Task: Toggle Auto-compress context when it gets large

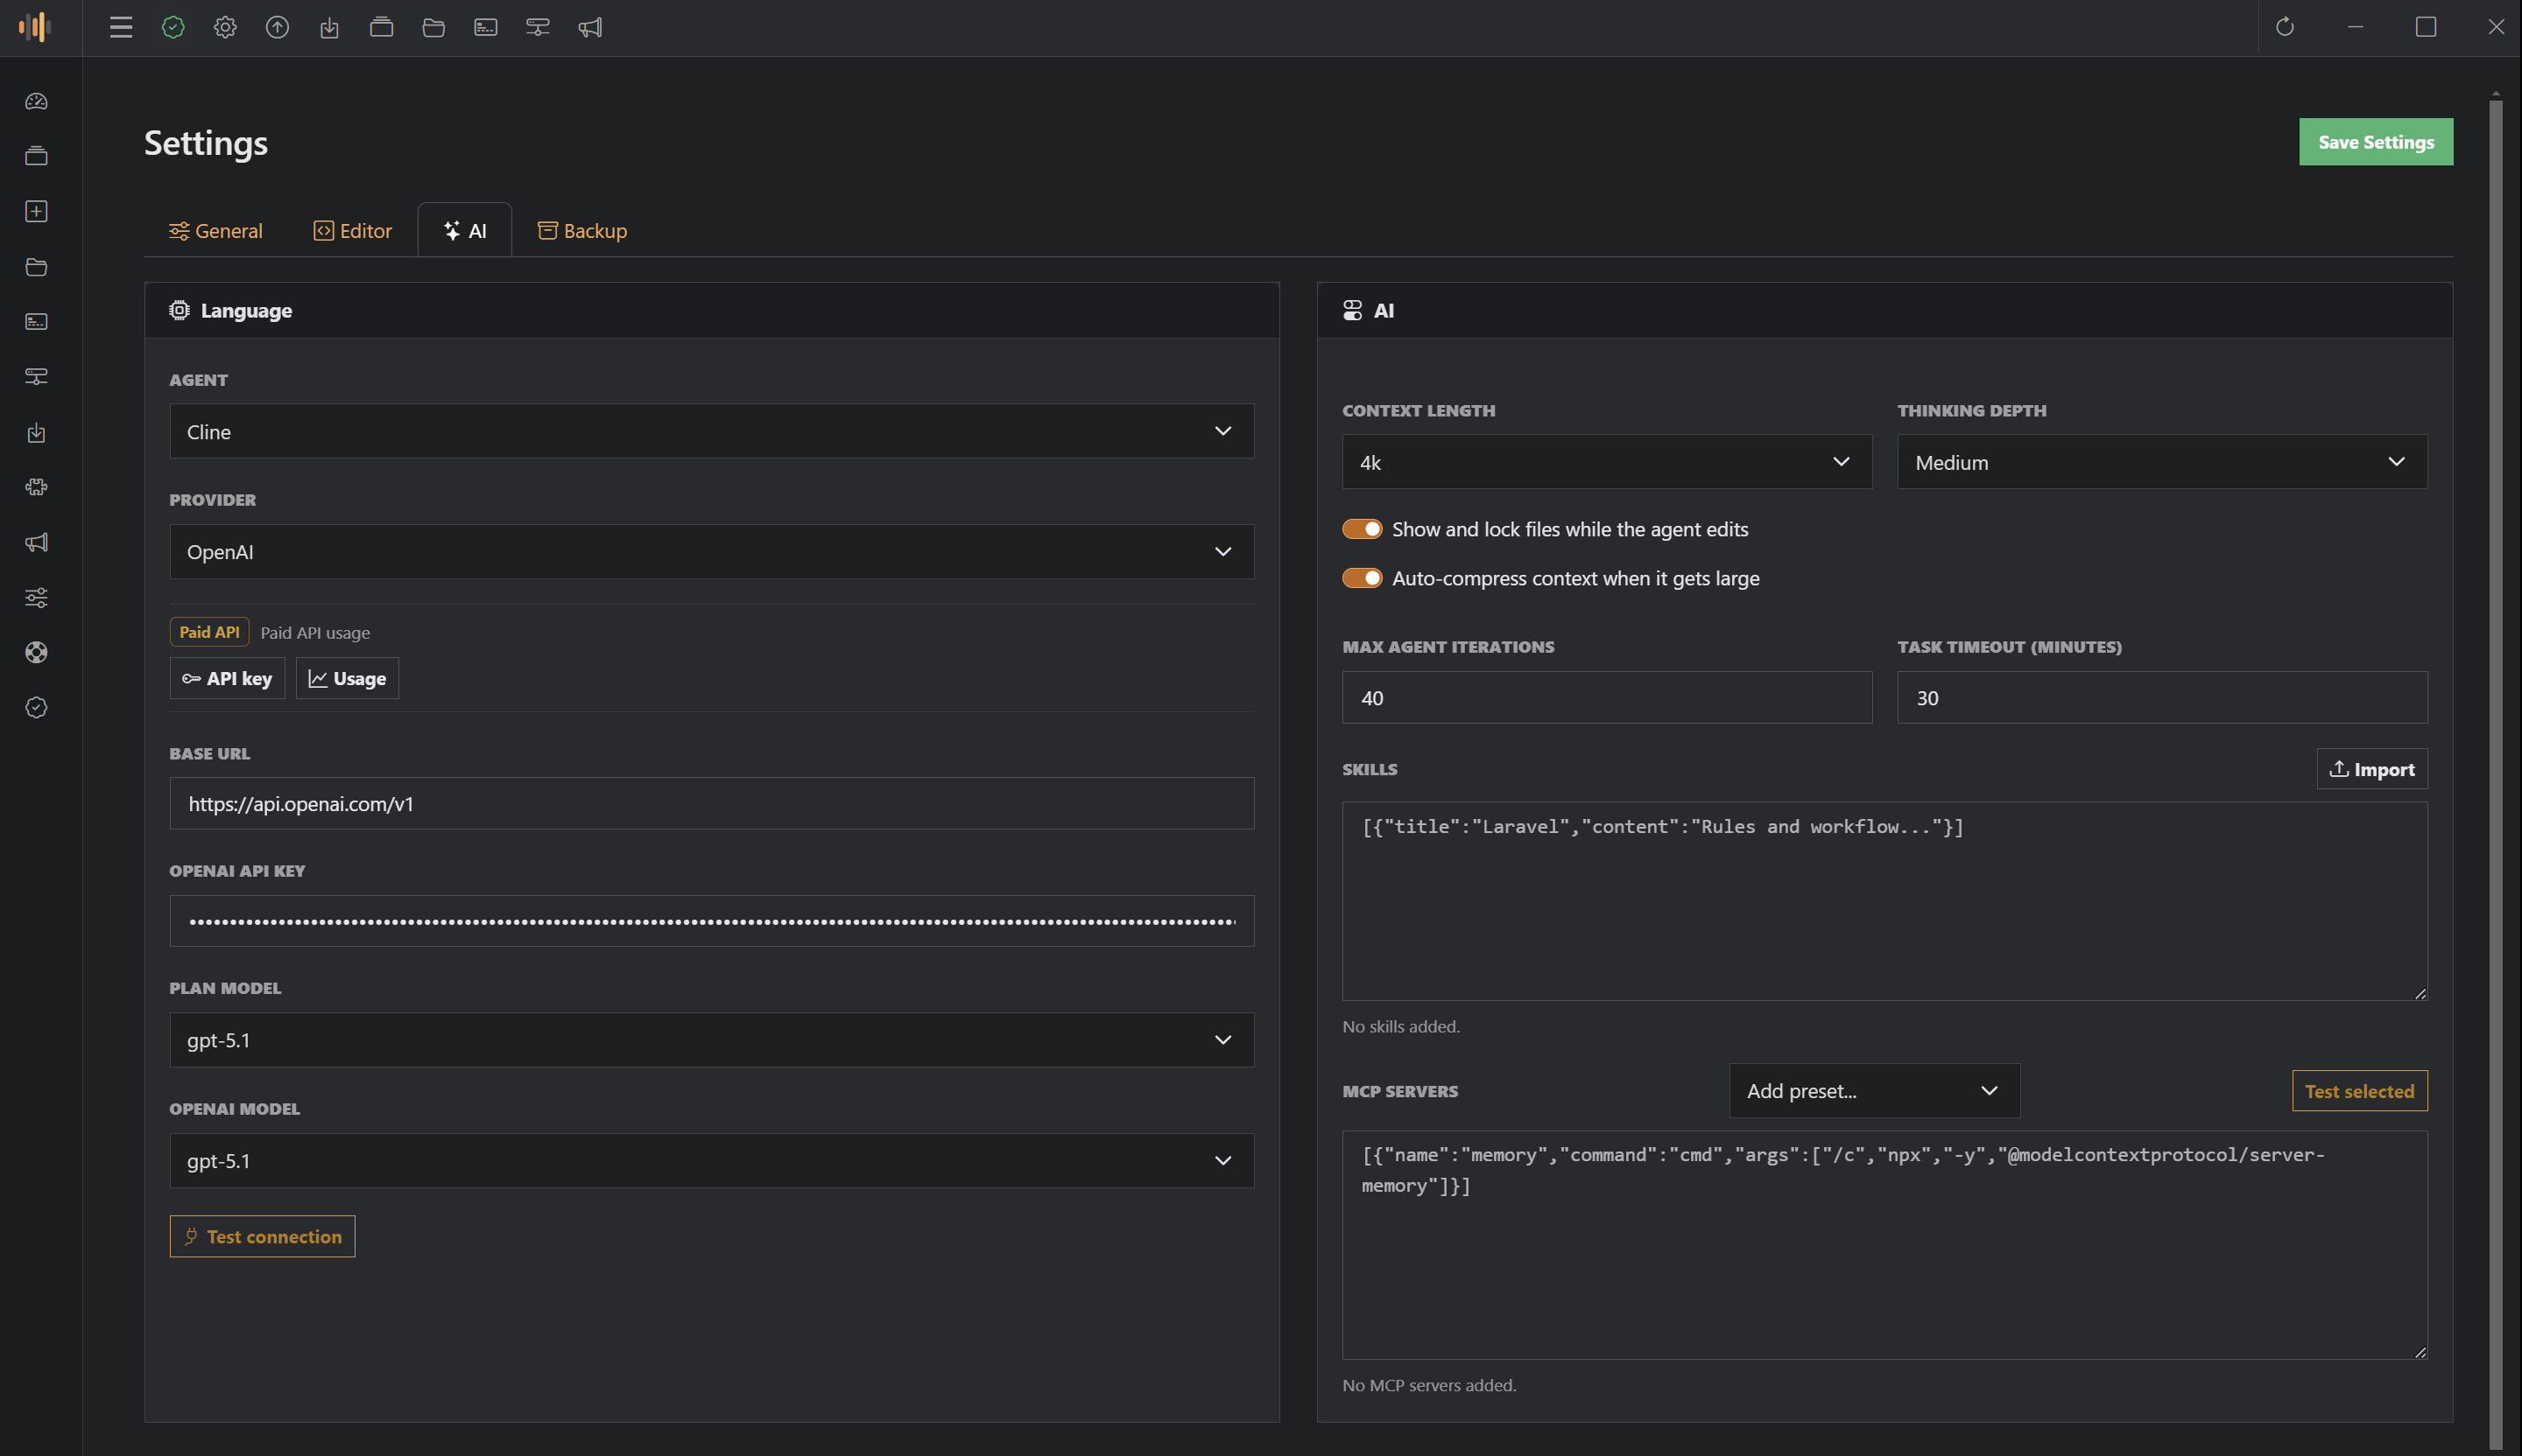Action: coord(1362,578)
